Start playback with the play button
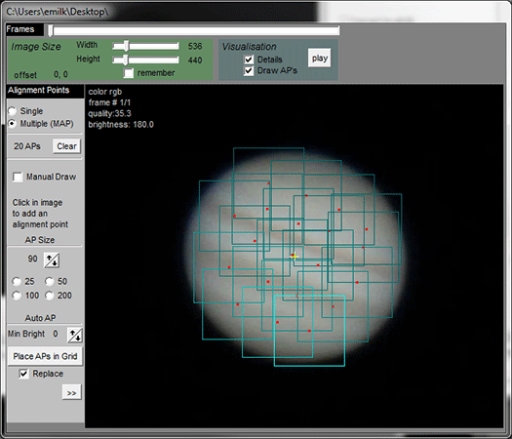512x439 pixels. (x=319, y=59)
